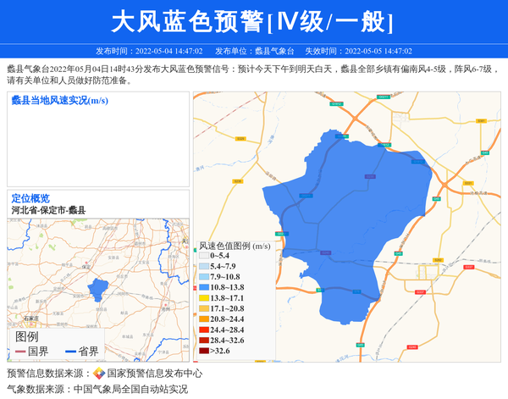Click the blue 省界 line marker in legend
Image resolution: width=508 pixels, height=399 pixels.
click(70, 352)
